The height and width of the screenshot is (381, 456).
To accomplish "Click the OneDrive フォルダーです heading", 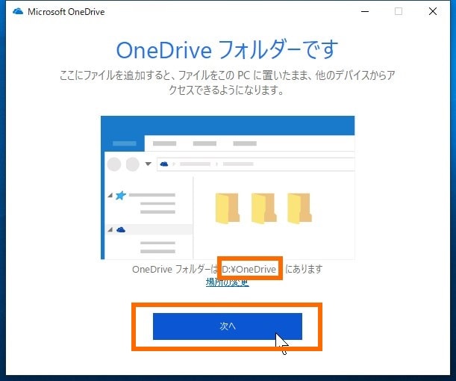I will click(x=227, y=50).
